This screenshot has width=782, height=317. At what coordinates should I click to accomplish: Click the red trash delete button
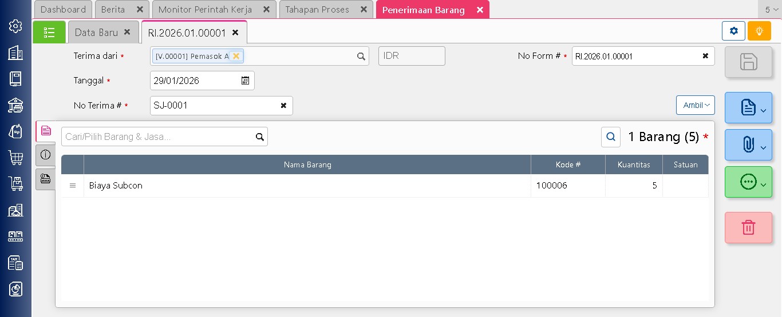tap(748, 227)
